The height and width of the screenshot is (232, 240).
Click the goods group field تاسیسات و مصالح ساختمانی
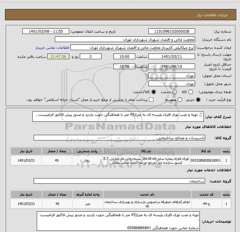[119, 138]
